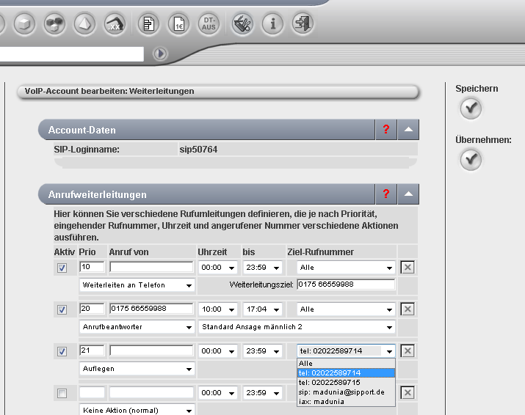
Task: Collapse the Account-Daten section
Action: 408,130
